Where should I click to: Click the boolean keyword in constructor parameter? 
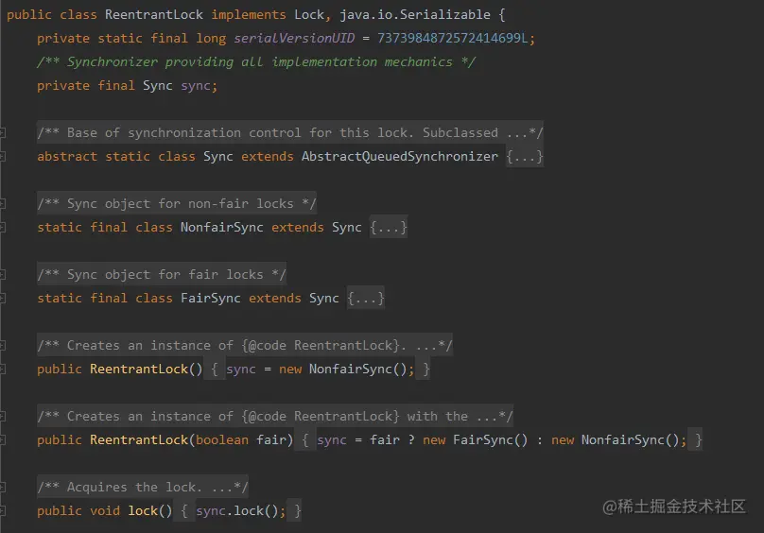click(221, 440)
